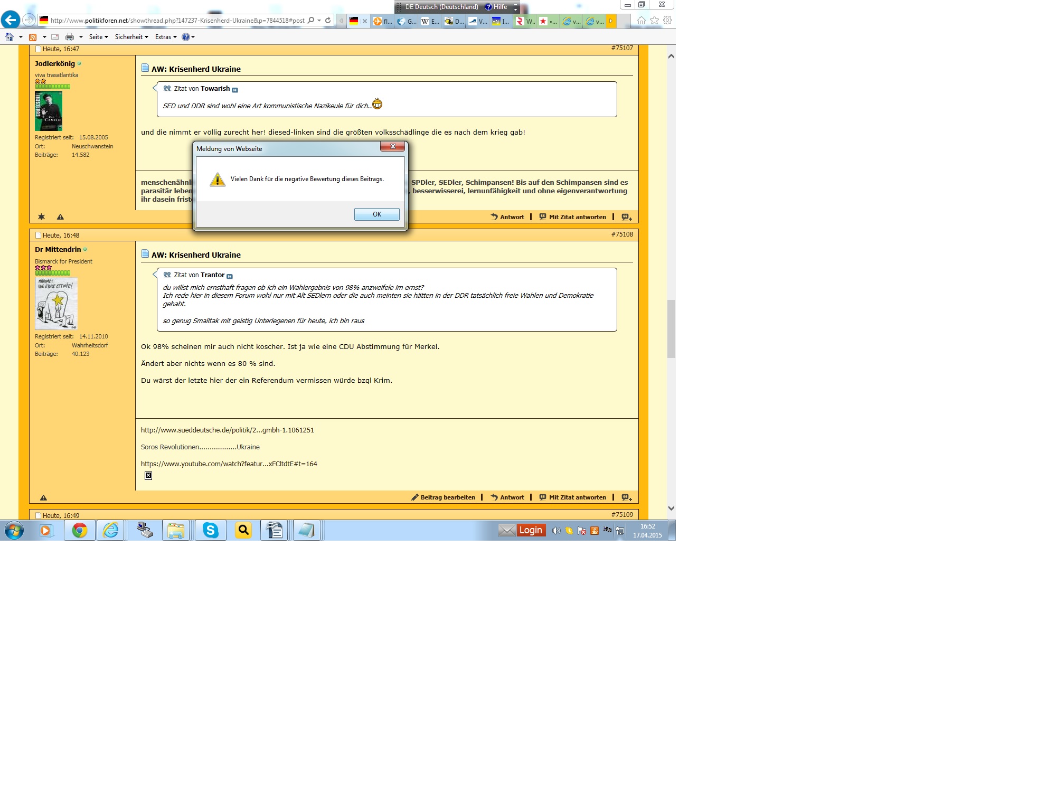Viewport: 1056px width, 792px height.
Task: Switch to the Wikipedia 'W E...' tab
Action: pyautogui.click(x=430, y=21)
